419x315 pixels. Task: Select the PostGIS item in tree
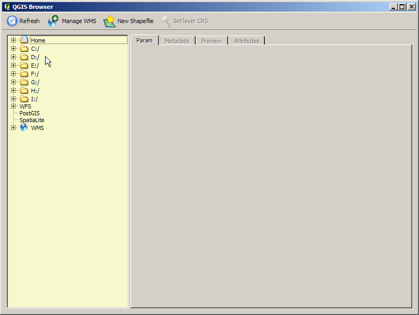pos(29,113)
